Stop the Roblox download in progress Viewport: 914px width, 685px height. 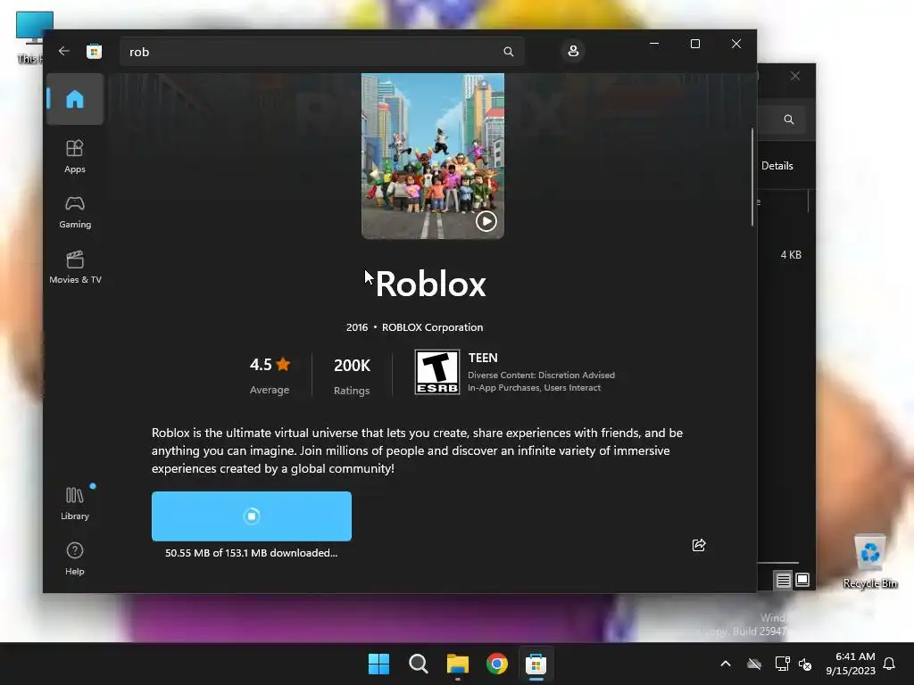coord(251,516)
